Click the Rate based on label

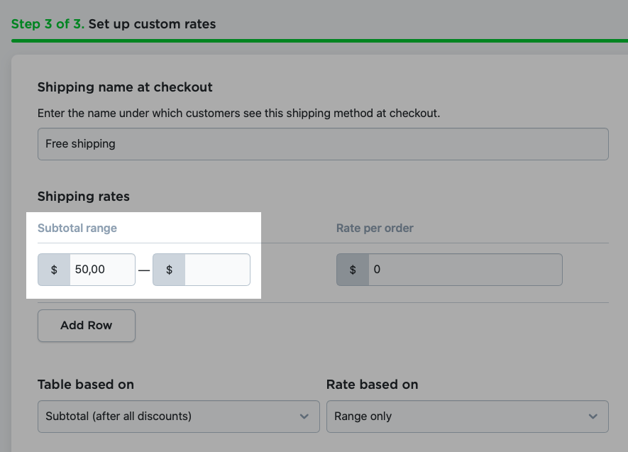(372, 385)
